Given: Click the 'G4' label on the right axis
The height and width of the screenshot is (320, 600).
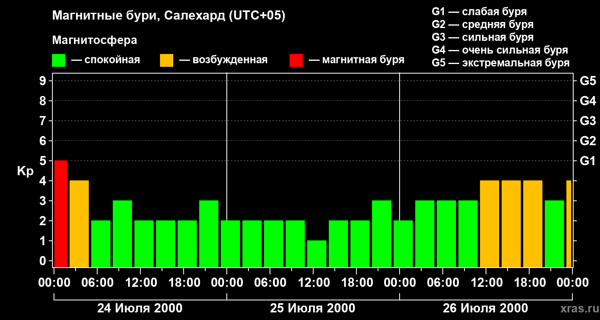Looking at the screenshot, I should [588, 101].
